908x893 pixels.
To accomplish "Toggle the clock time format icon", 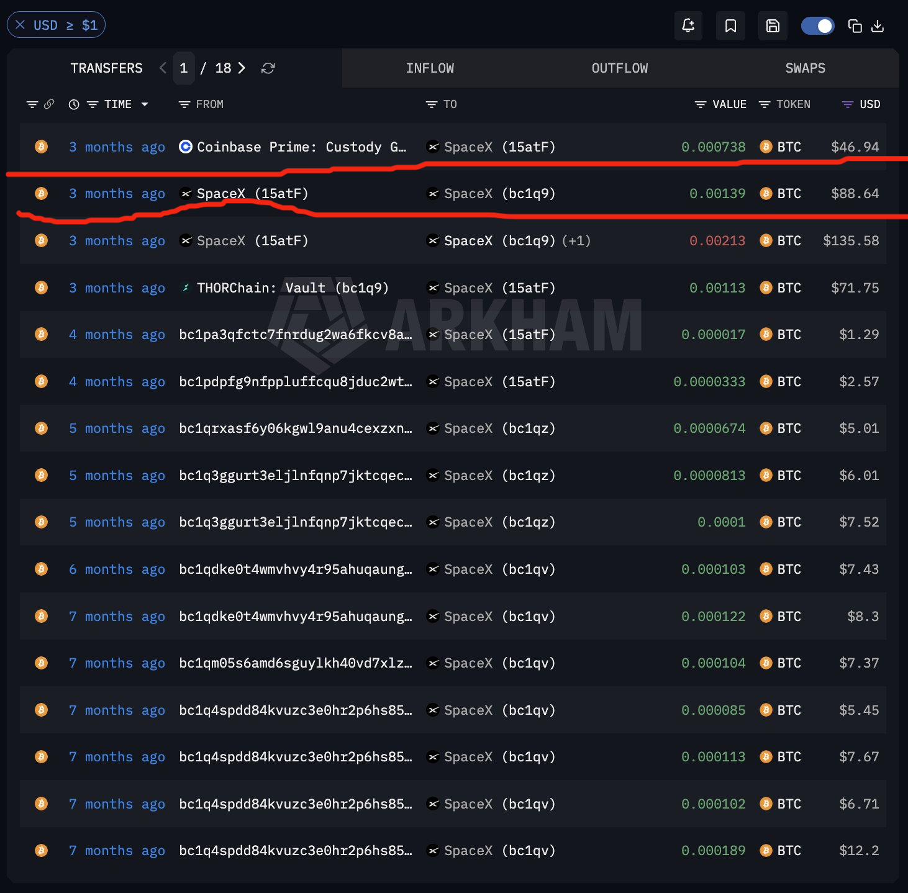I will [x=74, y=104].
